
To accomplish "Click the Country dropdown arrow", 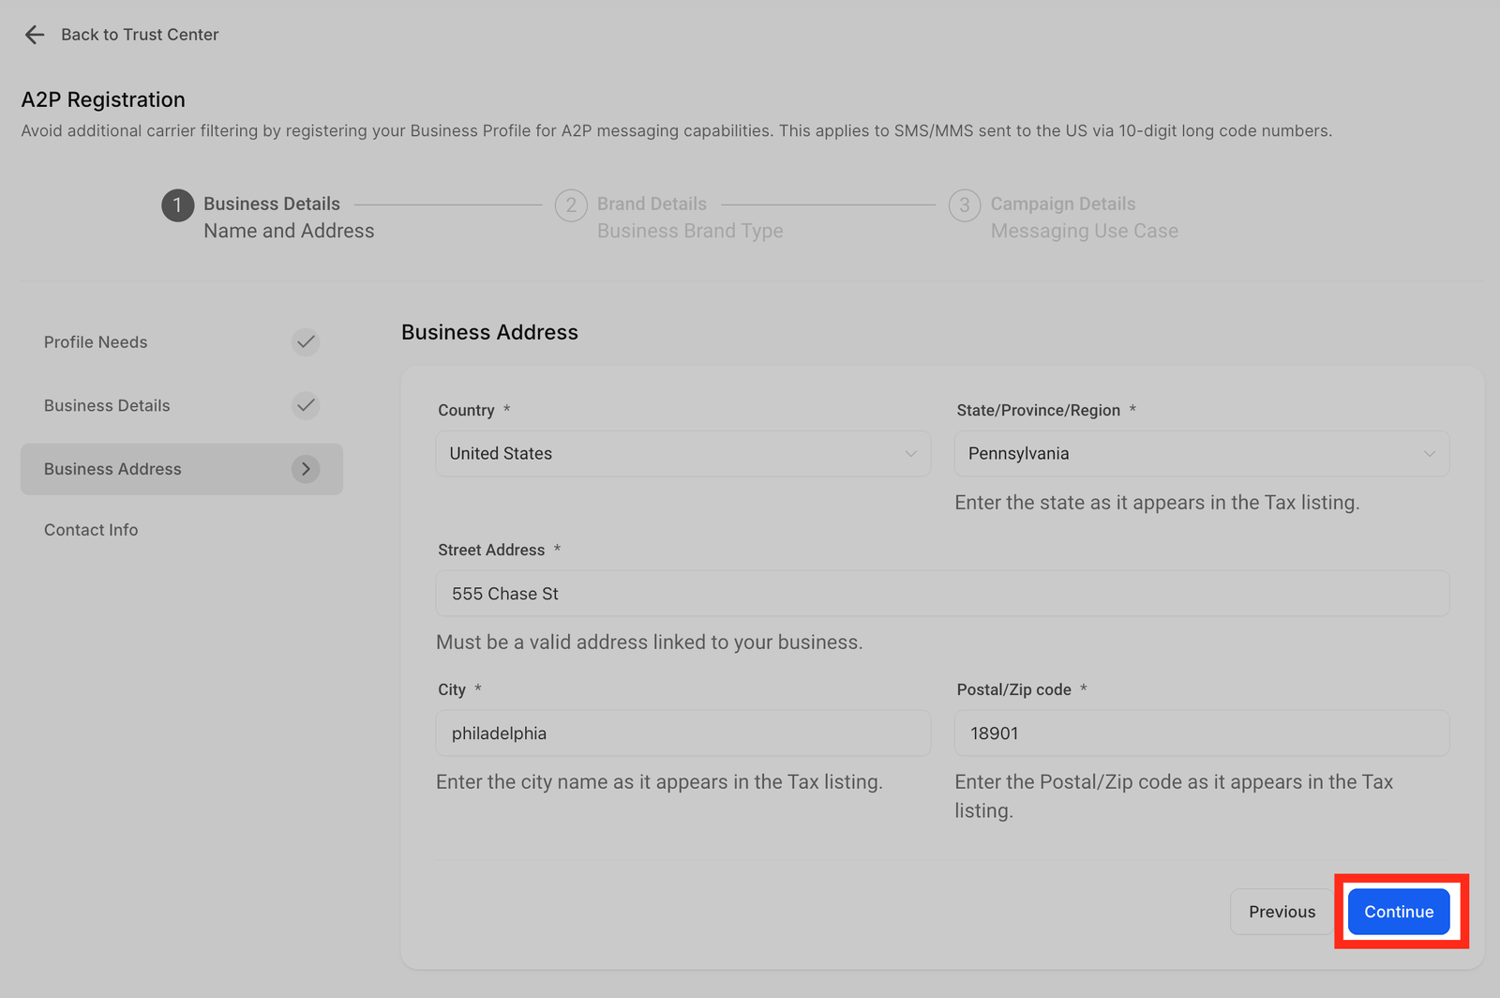I will (910, 454).
